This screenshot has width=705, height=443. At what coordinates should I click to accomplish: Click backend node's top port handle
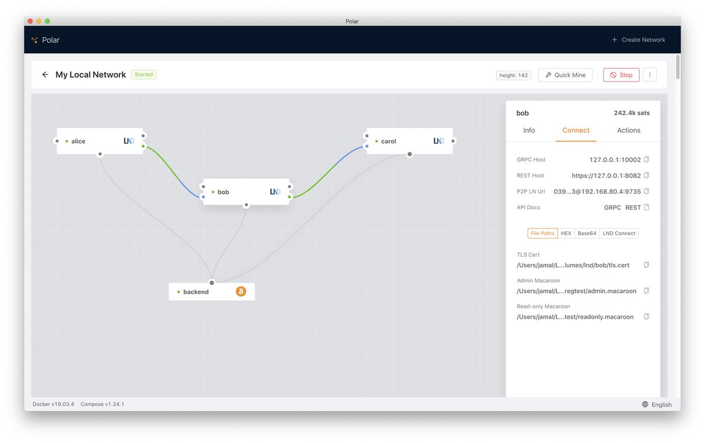(212, 283)
